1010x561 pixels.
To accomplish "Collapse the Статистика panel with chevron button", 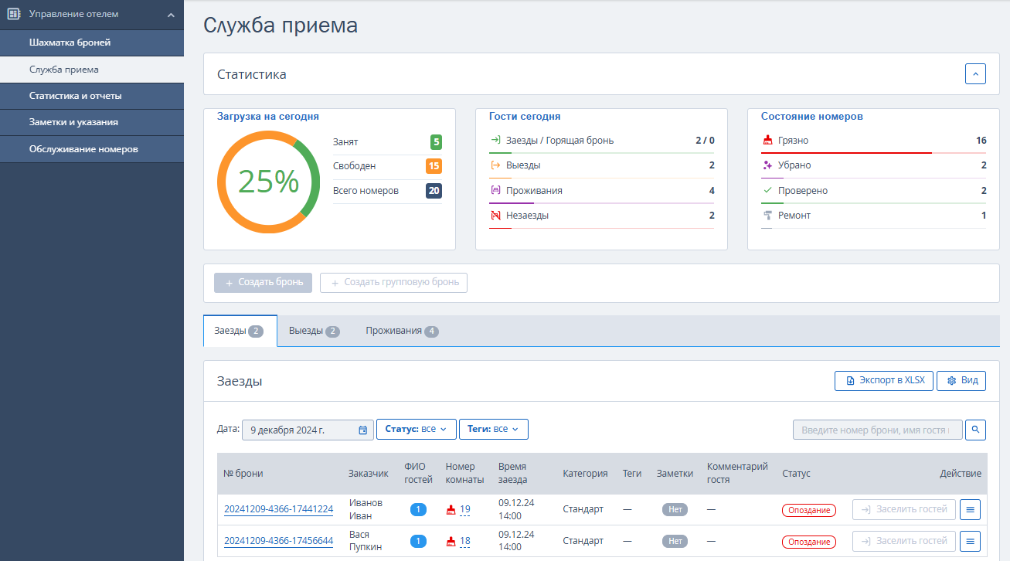I will (x=975, y=74).
